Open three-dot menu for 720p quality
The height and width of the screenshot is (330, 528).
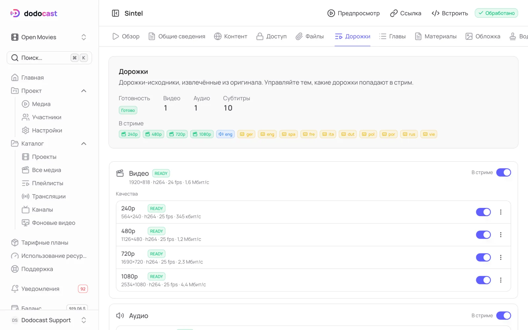point(501,257)
